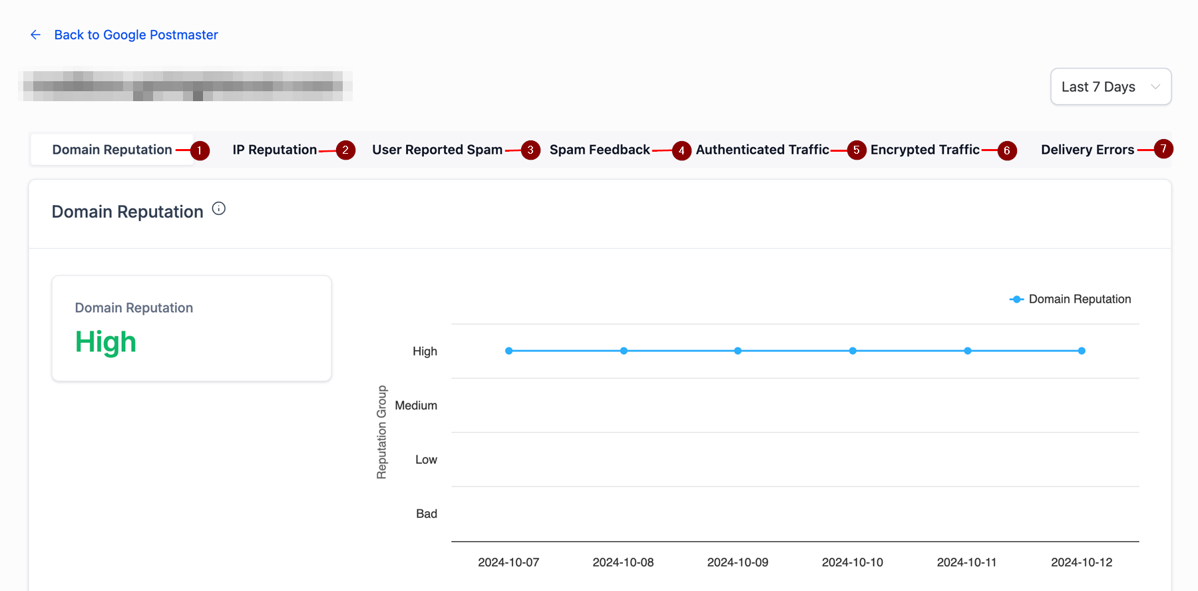The width and height of the screenshot is (1198, 591).
Task: Click the 2024-10-08 chart data point
Action: pos(624,351)
